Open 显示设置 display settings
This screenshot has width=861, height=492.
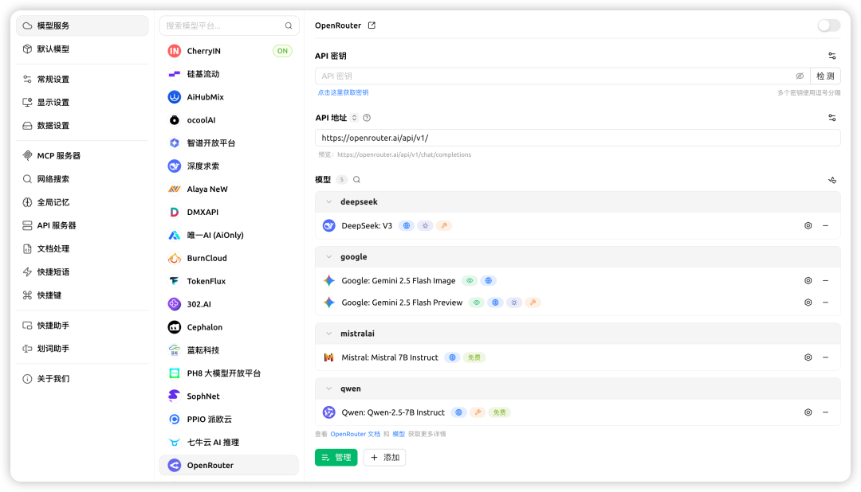tap(82, 102)
